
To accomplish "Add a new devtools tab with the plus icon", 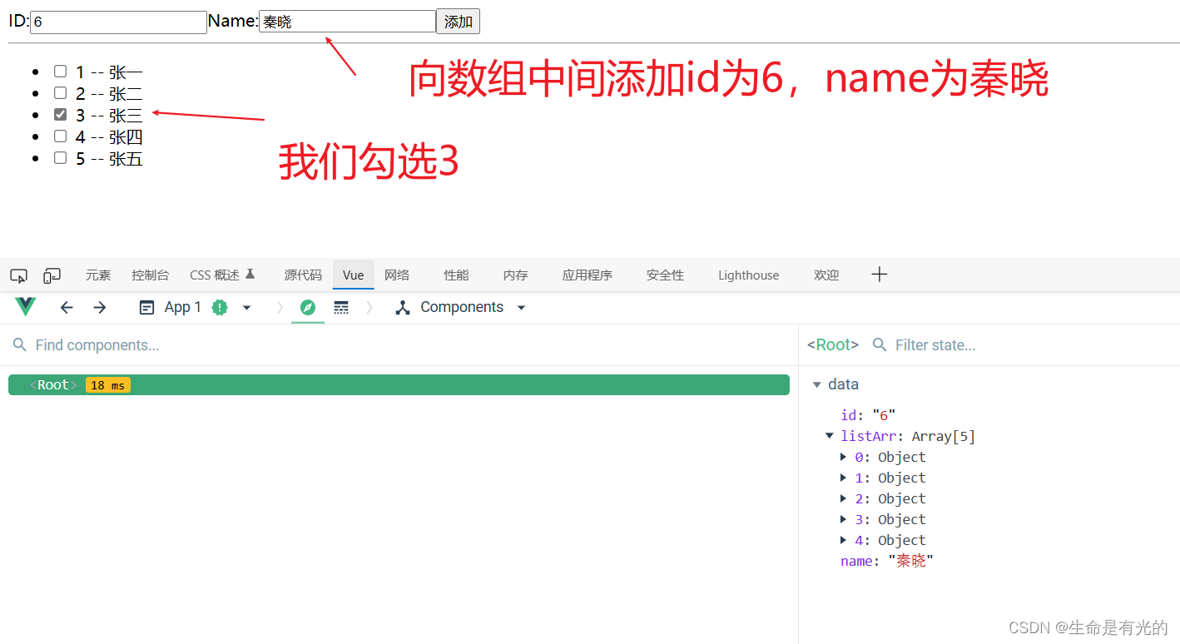I will [x=880, y=275].
